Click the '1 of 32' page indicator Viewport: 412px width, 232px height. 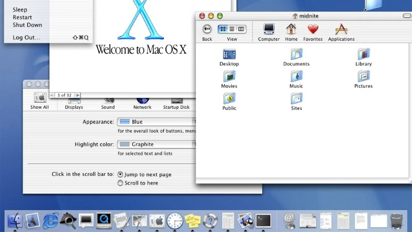coord(65,95)
